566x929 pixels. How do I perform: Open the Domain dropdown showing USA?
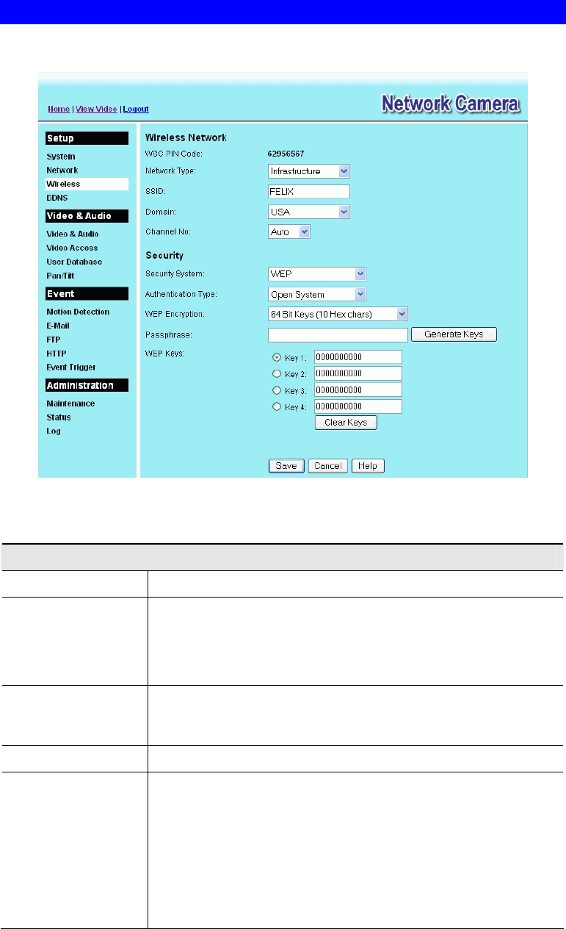click(309, 212)
